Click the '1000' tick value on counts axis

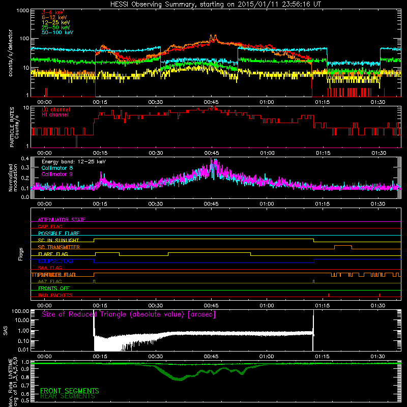coord(22,11)
